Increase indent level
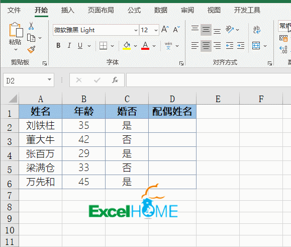Image resolution: width=291 pixels, height=247 pixels. (x=241, y=45)
